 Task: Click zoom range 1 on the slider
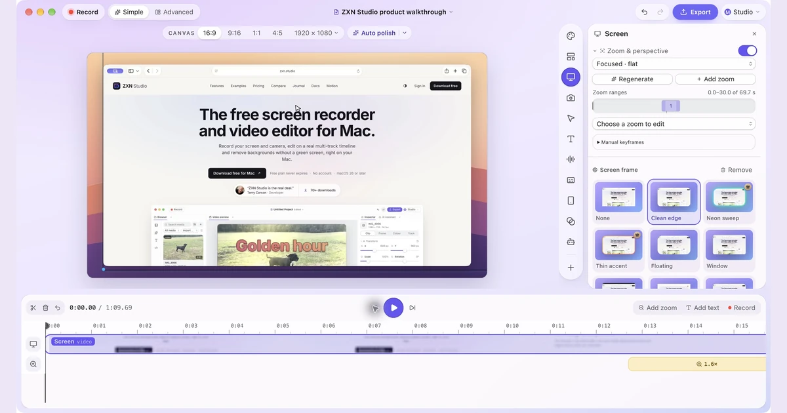670,106
